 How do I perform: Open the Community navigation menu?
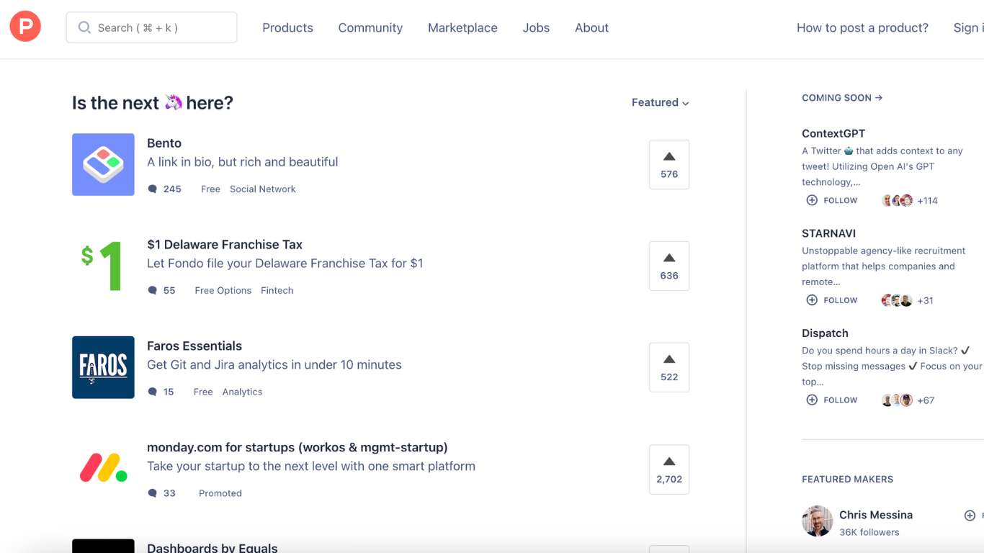pos(370,27)
